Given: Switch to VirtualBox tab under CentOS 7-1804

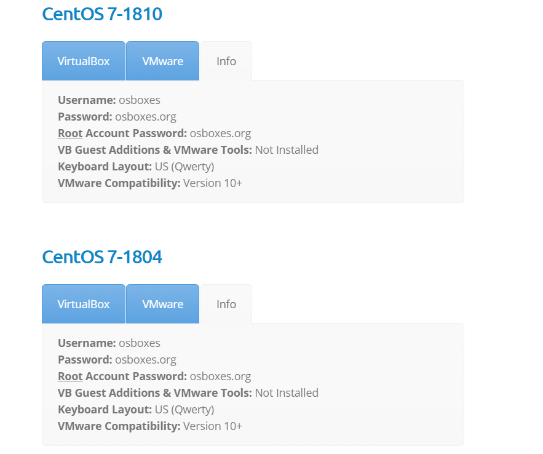Looking at the screenshot, I should 84,304.
